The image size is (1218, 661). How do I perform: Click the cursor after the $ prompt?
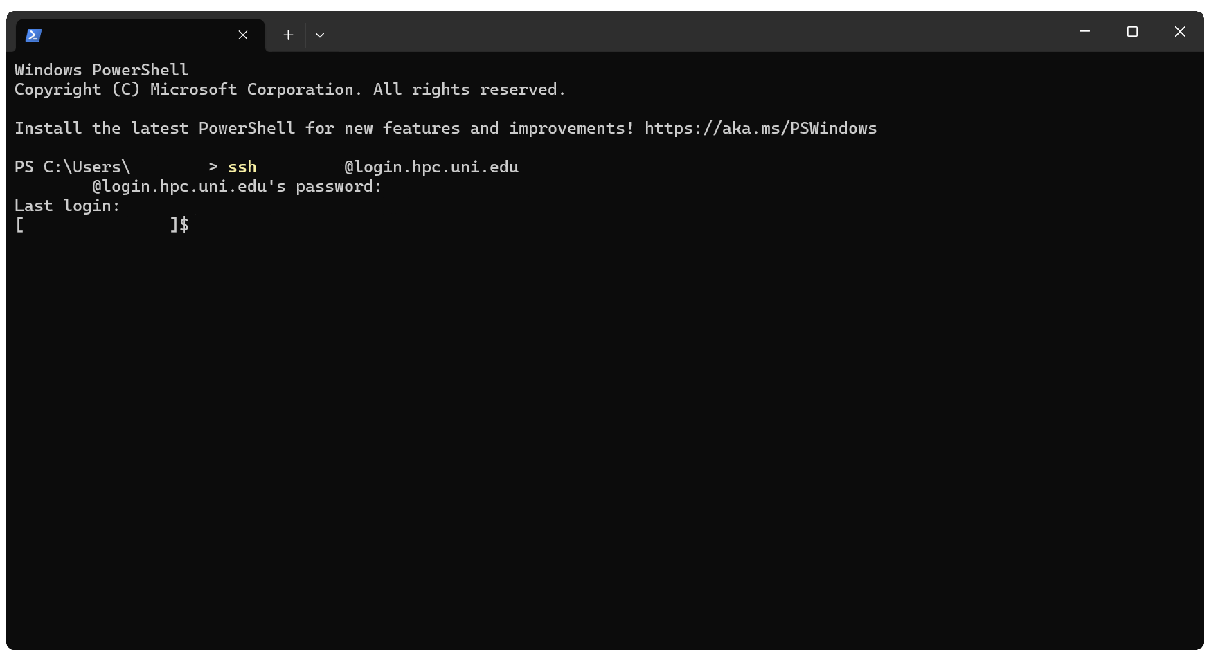coord(199,225)
